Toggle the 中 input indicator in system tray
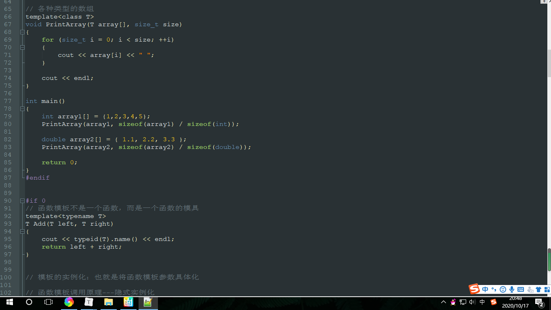 click(482, 302)
